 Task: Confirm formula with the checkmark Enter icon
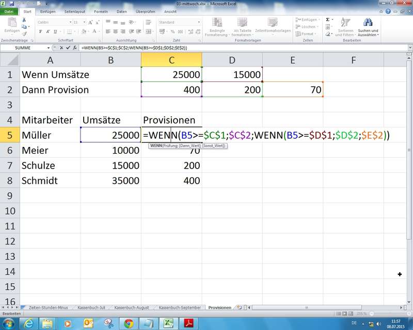pos(69,47)
